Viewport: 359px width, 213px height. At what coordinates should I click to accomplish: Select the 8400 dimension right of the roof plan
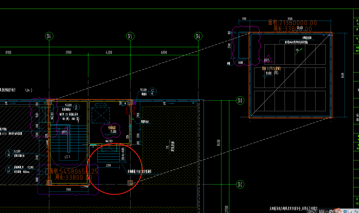pyautogui.click(x=342, y=75)
